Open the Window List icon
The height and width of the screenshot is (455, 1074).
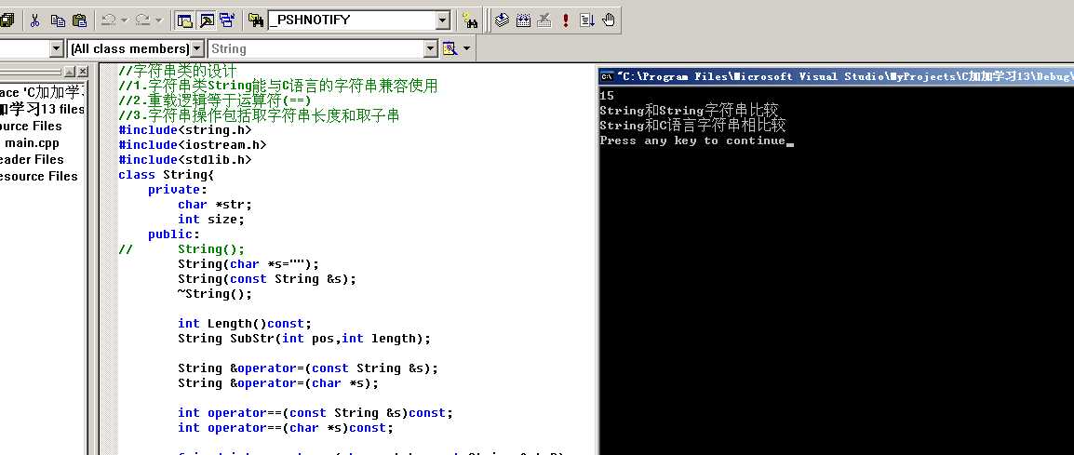coord(227,20)
